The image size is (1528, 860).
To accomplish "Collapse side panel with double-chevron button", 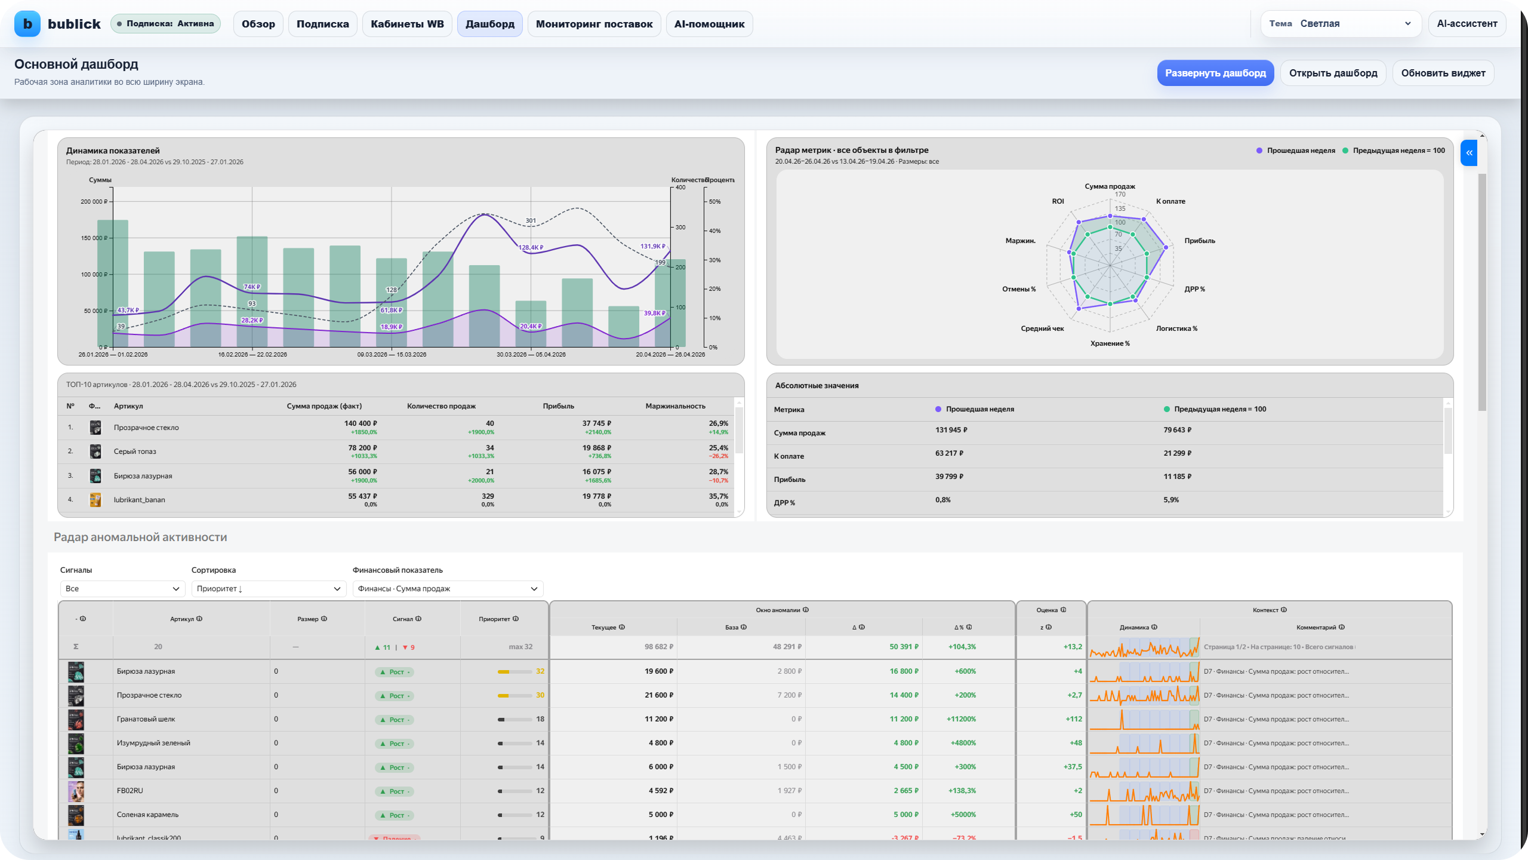I will click(x=1469, y=153).
